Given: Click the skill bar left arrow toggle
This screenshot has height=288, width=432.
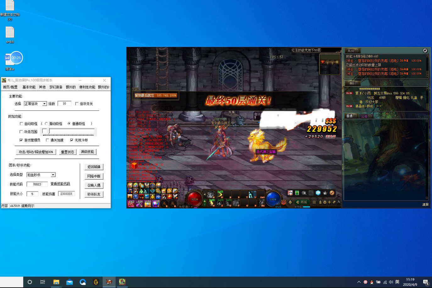Looking at the screenshot, I should click(204, 194).
